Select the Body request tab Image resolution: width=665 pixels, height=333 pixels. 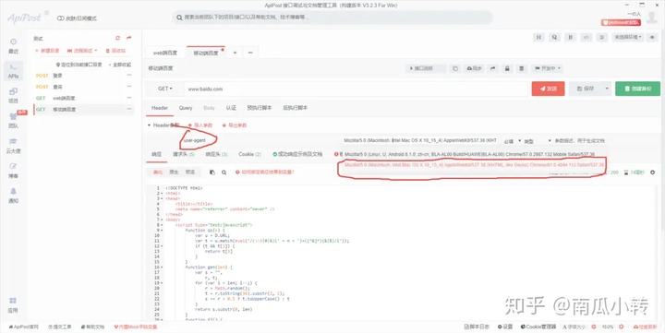pyautogui.click(x=210, y=108)
